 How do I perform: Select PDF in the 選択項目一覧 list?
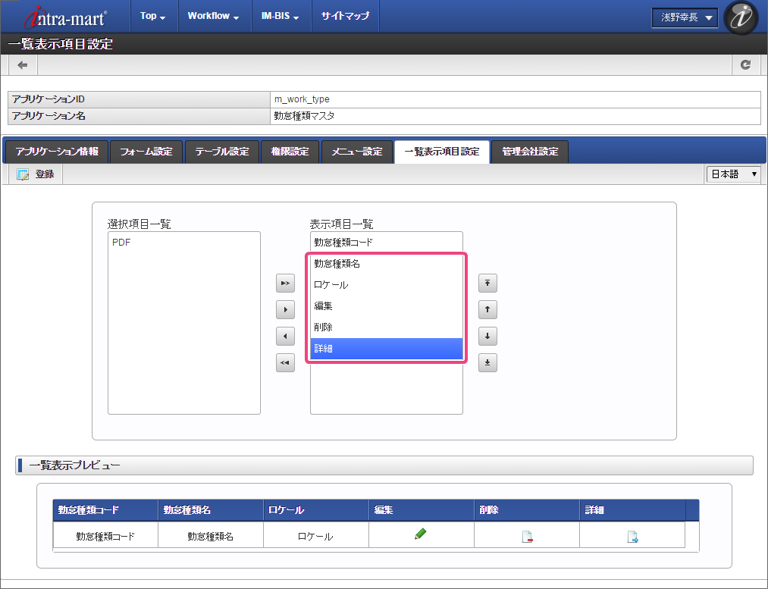point(120,243)
